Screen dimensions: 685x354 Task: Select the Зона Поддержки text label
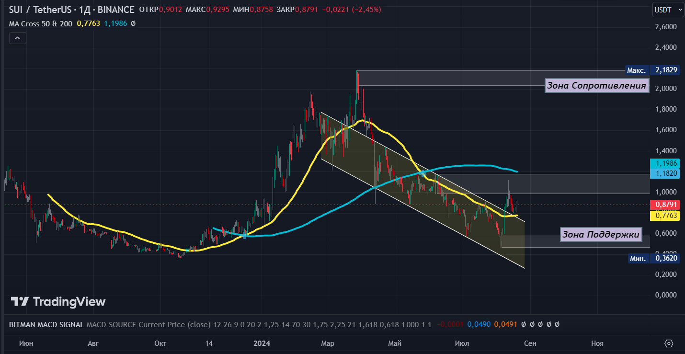pyautogui.click(x=601, y=234)
